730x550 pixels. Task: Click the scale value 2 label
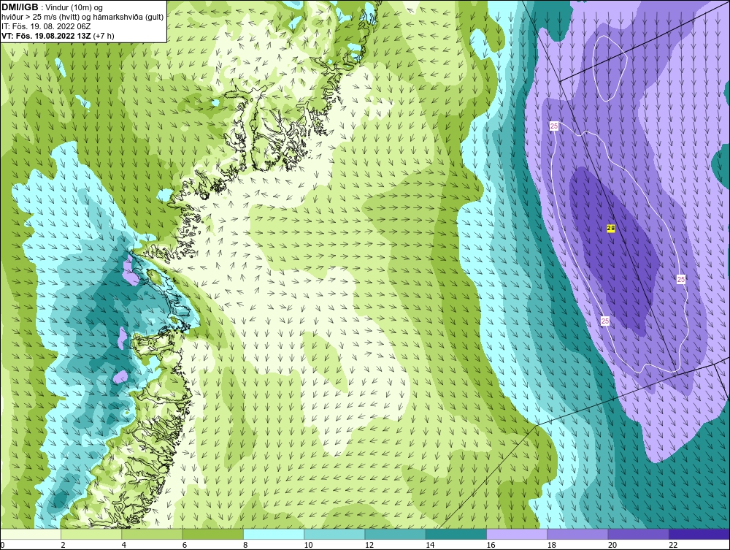click(63, 545)
